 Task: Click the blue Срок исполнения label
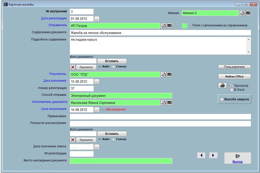point(53,109)
